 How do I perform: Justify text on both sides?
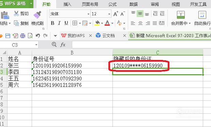point(155,23)
